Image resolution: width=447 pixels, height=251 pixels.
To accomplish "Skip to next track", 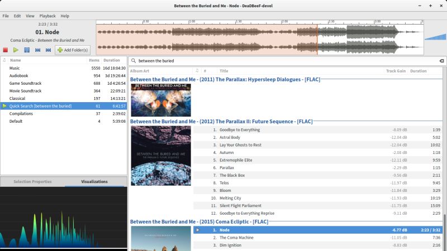I will [48, 50].
